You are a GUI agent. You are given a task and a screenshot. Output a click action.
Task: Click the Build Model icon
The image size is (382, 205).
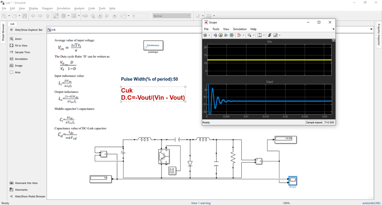coord(209,16)
